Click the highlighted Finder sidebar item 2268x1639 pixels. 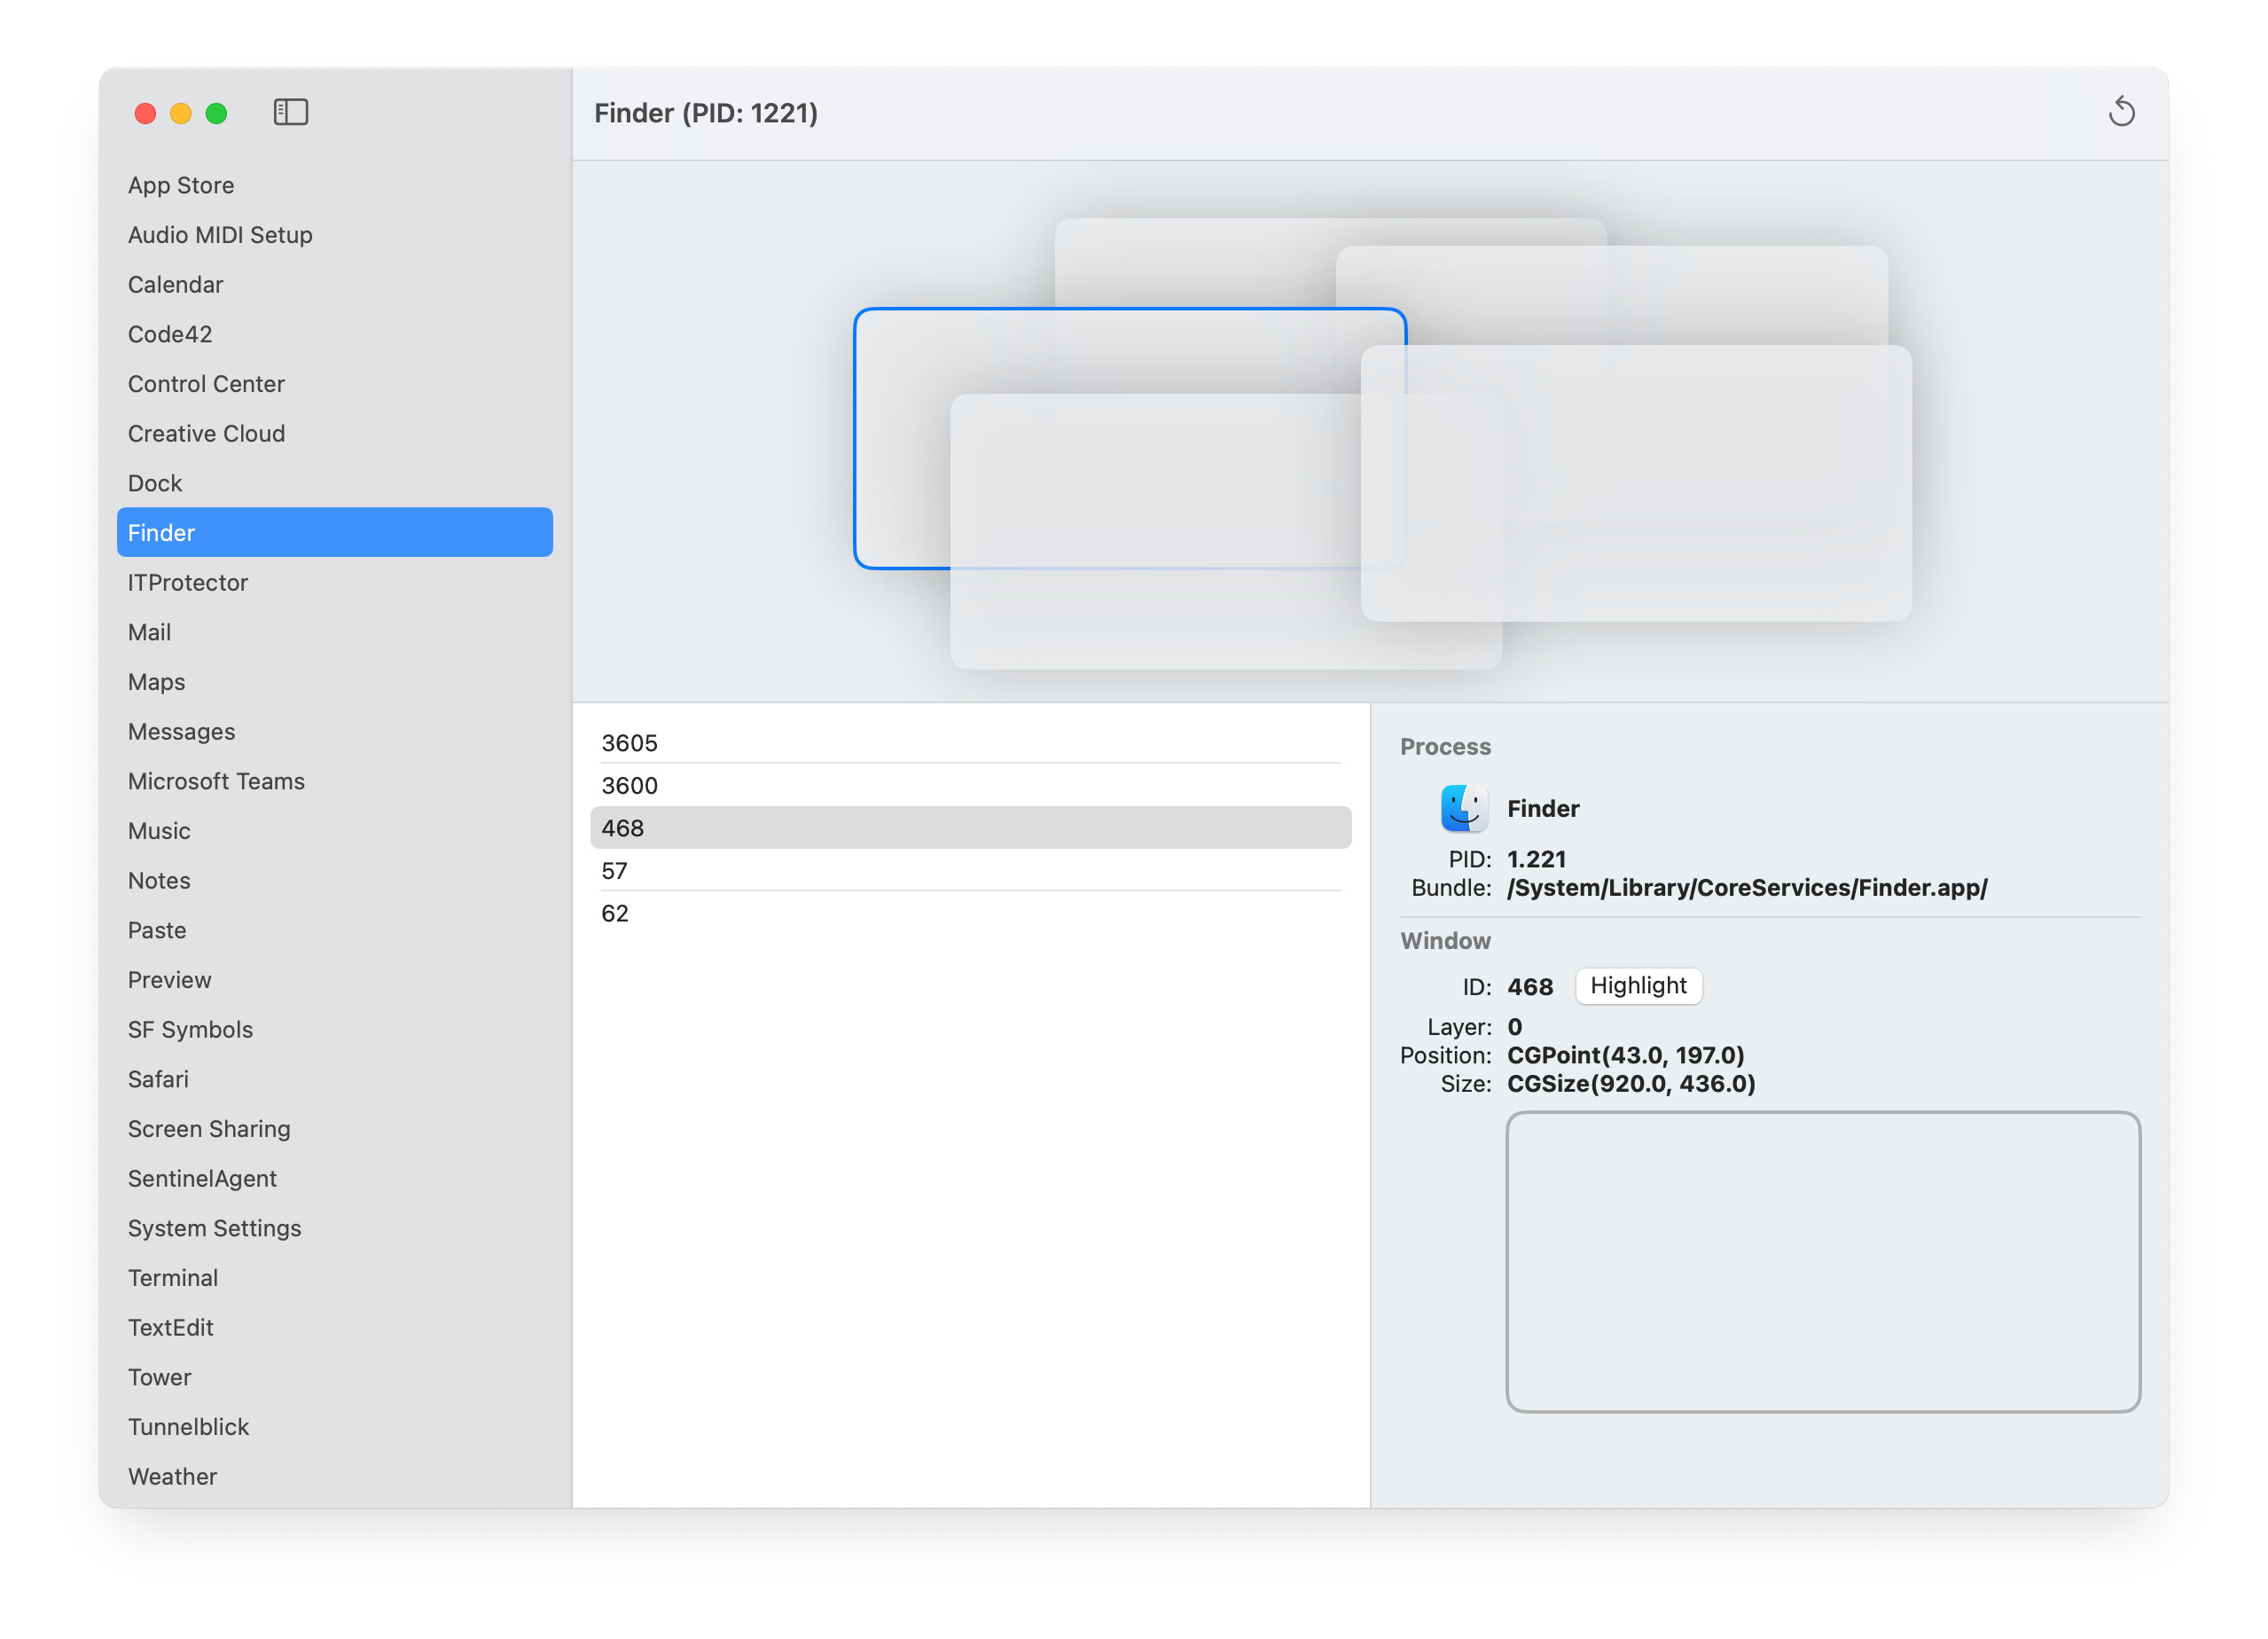[x=335, y=532]
